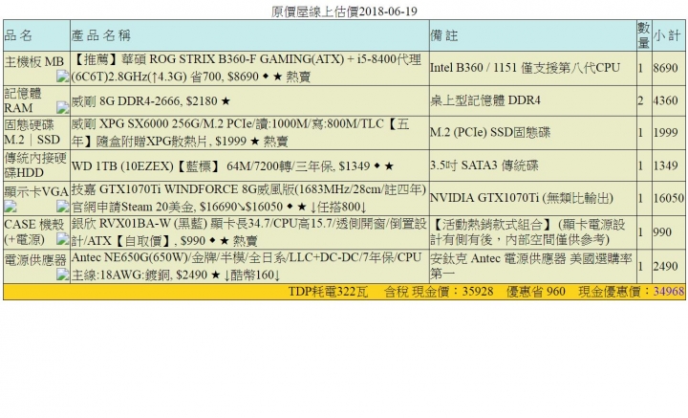Select the WD 1TB (10EZEX) product cell
The height and width of the screenshot is (418, 688).
(x=249, y=165)
